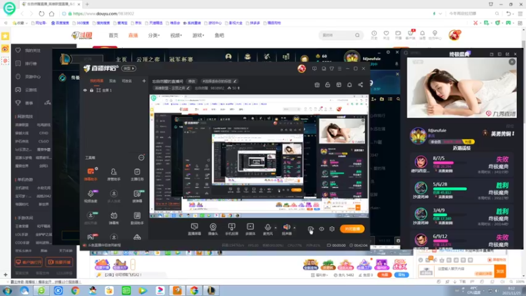The height and width of the screenshot is (296, 526).
Task: Open 排行榜 in Douyu left sidebar
Action: 31,63
